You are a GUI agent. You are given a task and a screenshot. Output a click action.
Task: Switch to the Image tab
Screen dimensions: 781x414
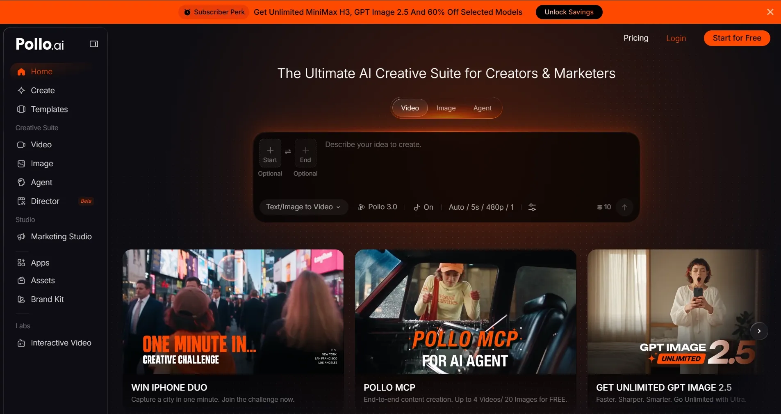click(446, 108)
